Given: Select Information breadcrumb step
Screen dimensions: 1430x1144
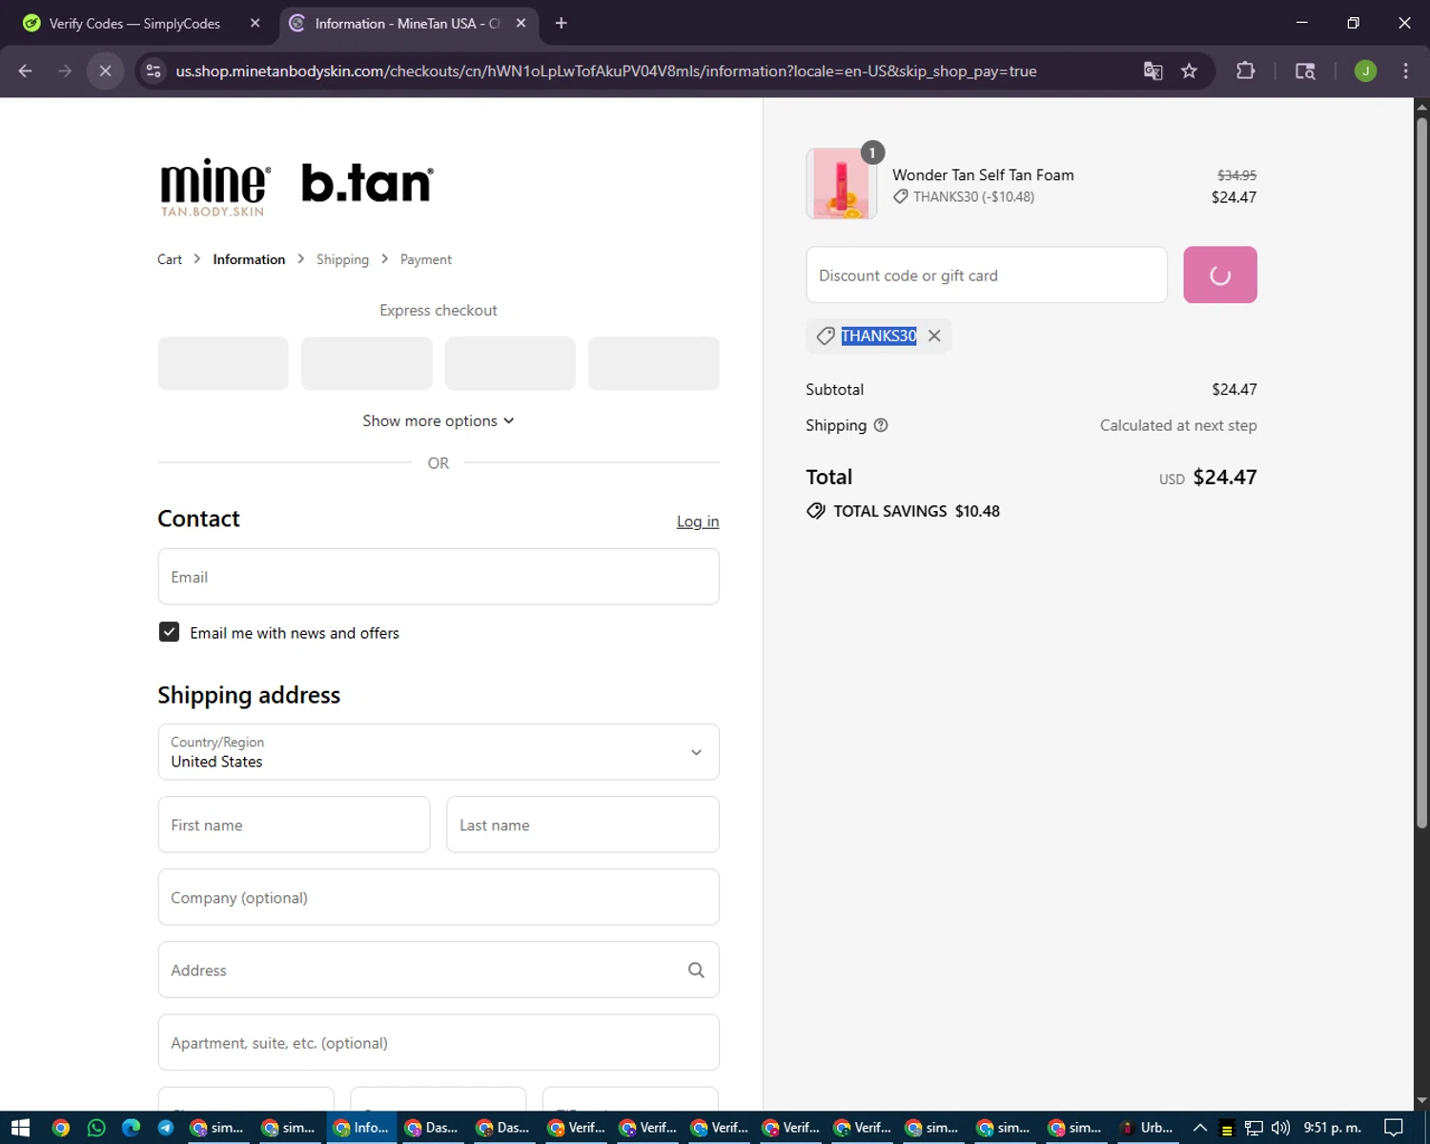Looking at the screenshot, I should (249, 259).
